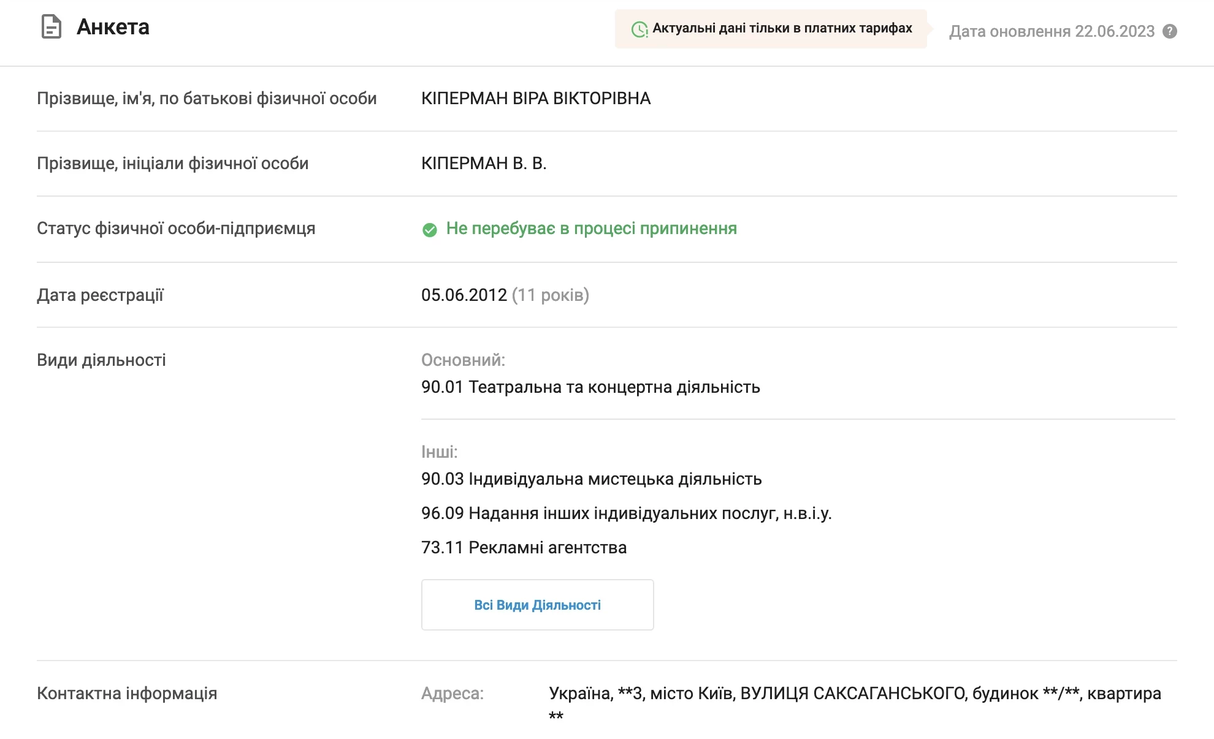Click the clock icon in tariff banner
Screen dimensions: 1214x739
click(x=639, y=29)
